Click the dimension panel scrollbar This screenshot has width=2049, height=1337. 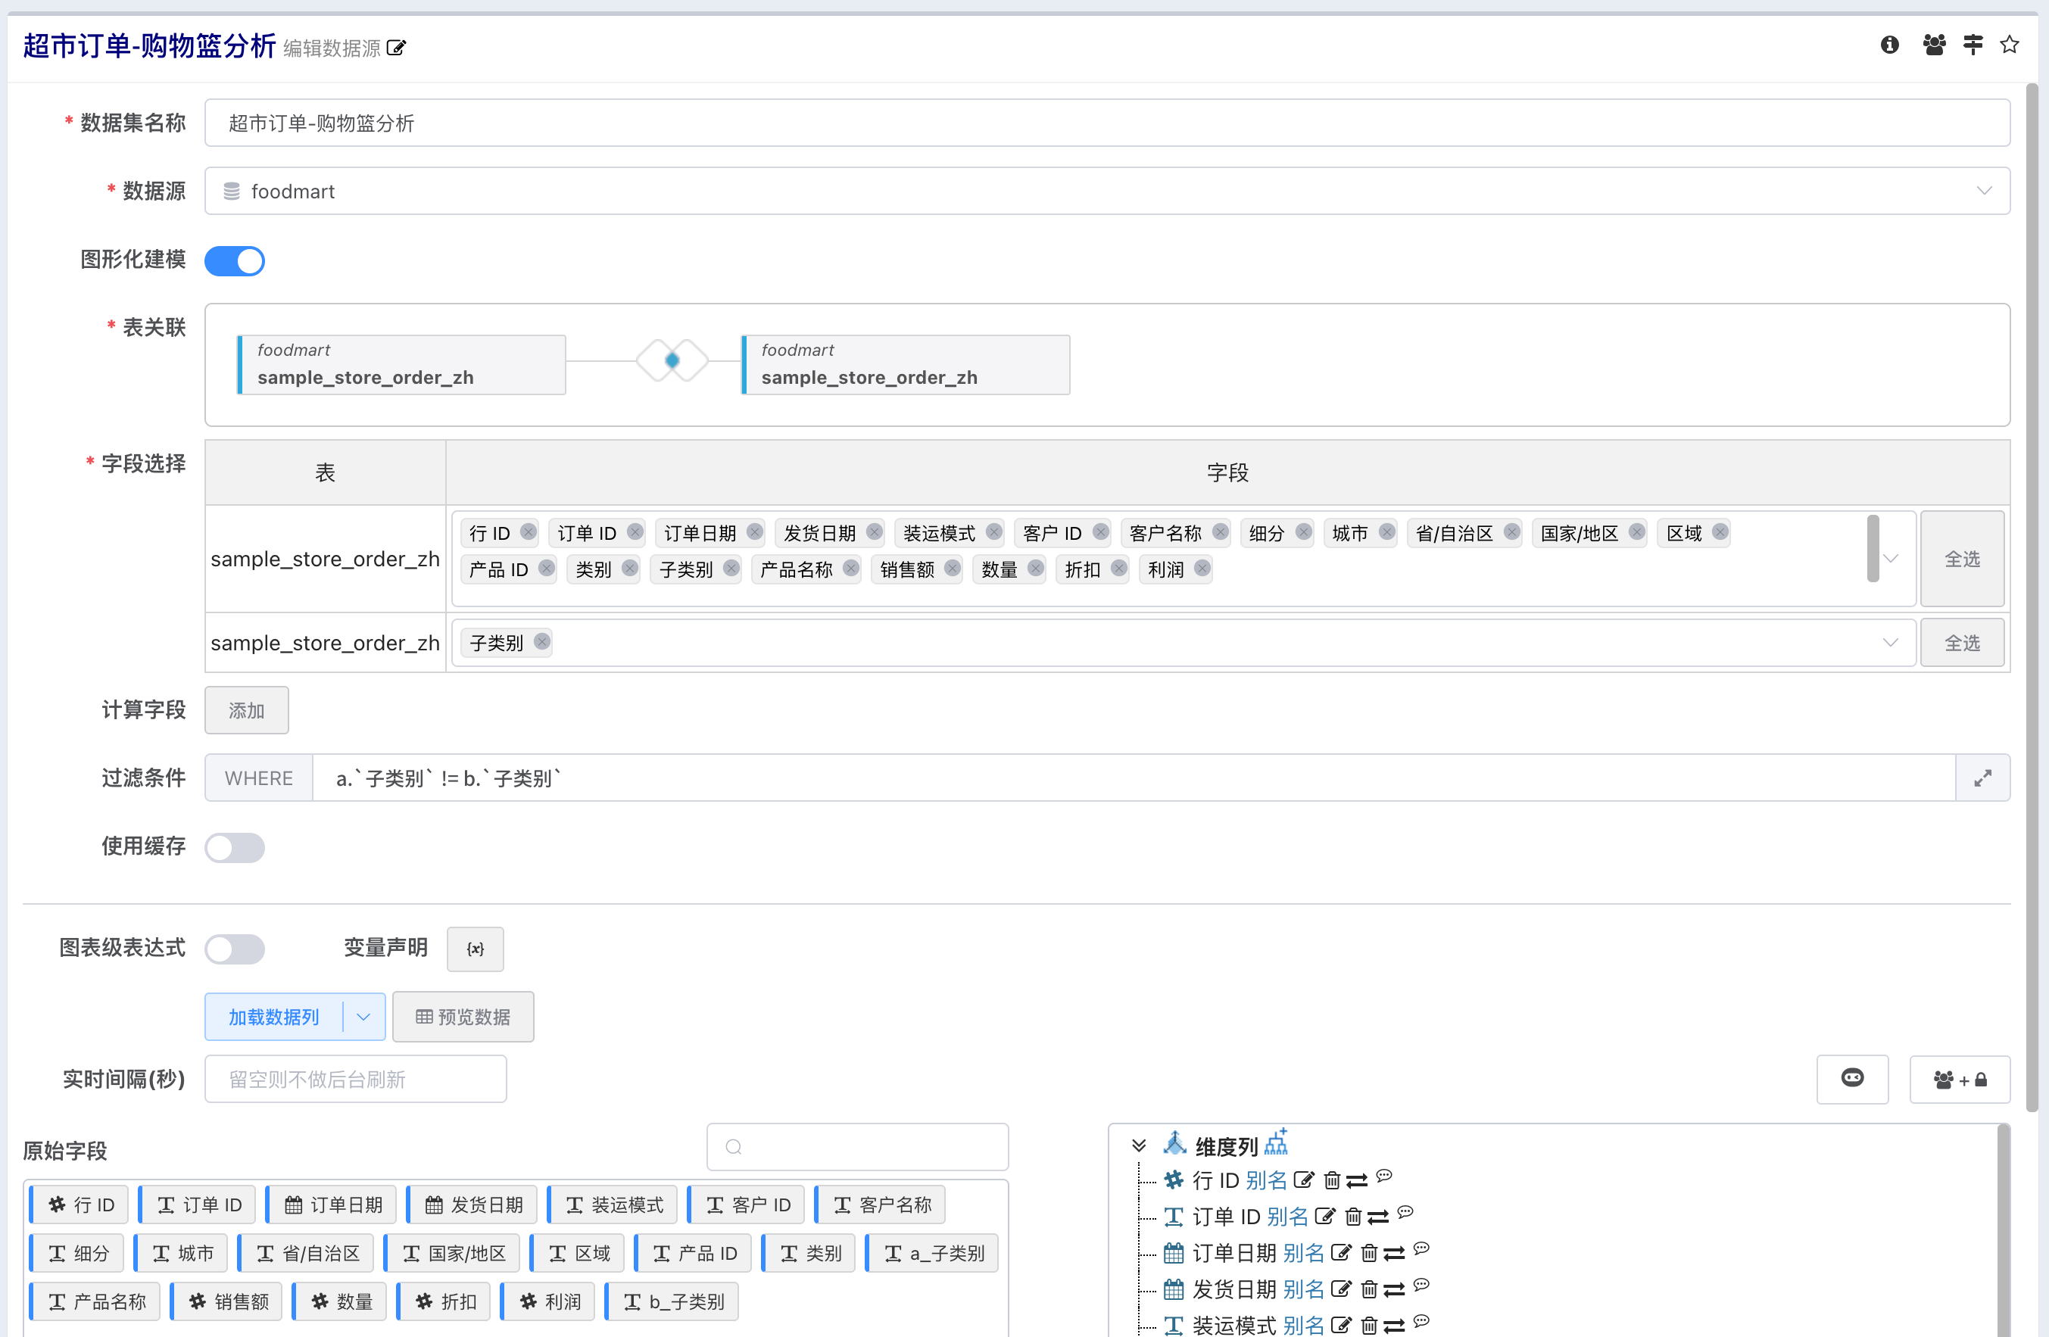click(2004, 1229)
